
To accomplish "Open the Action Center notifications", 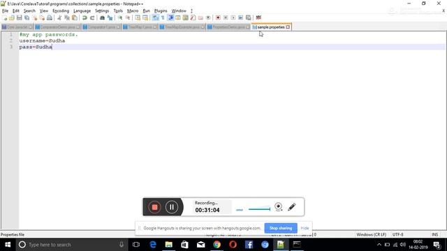I will (437, 245).
